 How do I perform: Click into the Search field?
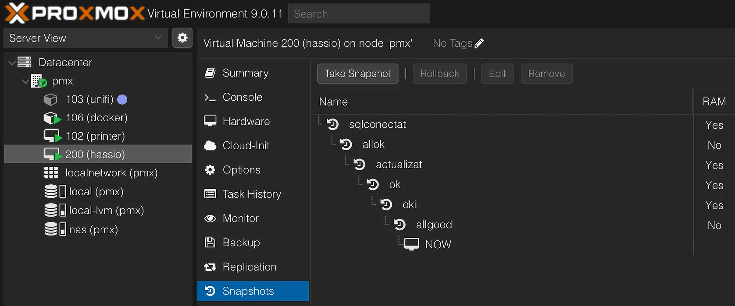(x=359, y=14)
